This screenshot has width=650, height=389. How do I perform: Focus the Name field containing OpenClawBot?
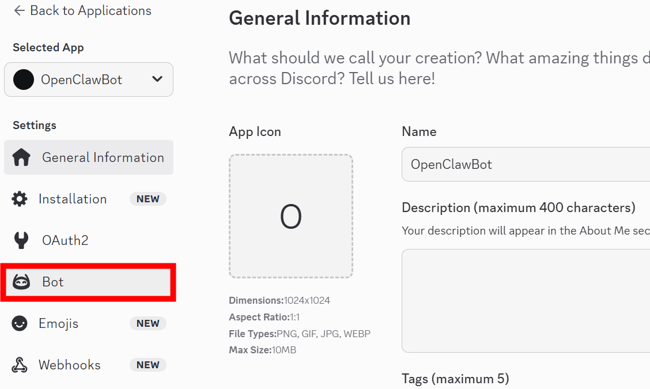[526, 164]
